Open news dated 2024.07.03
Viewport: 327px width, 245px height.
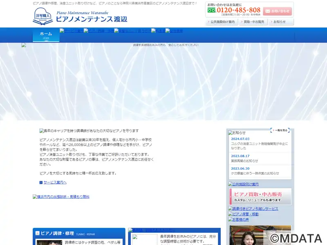point(240,139)
